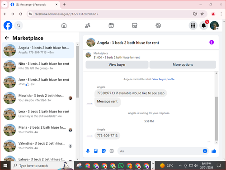Click message bubble '7733097713 if available would like to see asap'

click(131, 93)
